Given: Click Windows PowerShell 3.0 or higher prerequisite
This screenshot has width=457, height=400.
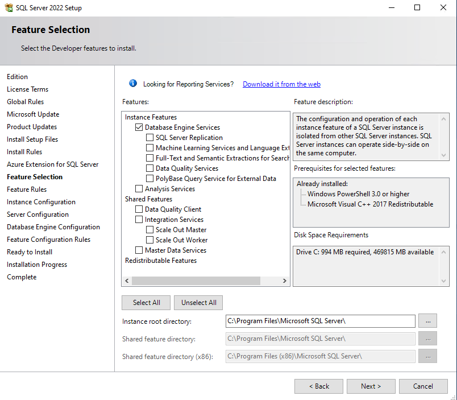Looking at the screenshot, I should coord(358,194).
